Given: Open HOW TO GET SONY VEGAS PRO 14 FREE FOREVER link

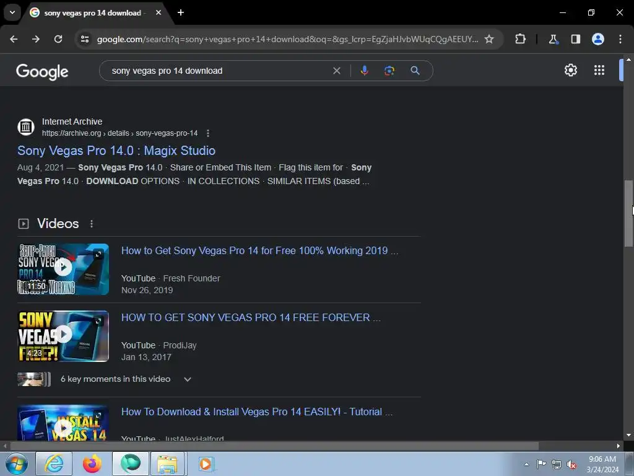Looking at the screenshot, I should click(251, 317).
